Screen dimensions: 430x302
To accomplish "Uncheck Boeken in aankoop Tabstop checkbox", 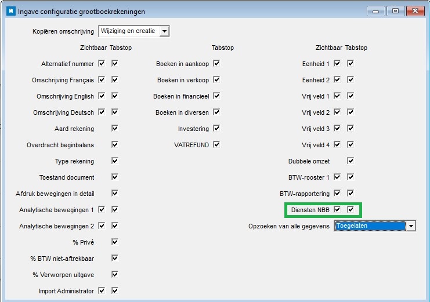I will pos(216,64).
